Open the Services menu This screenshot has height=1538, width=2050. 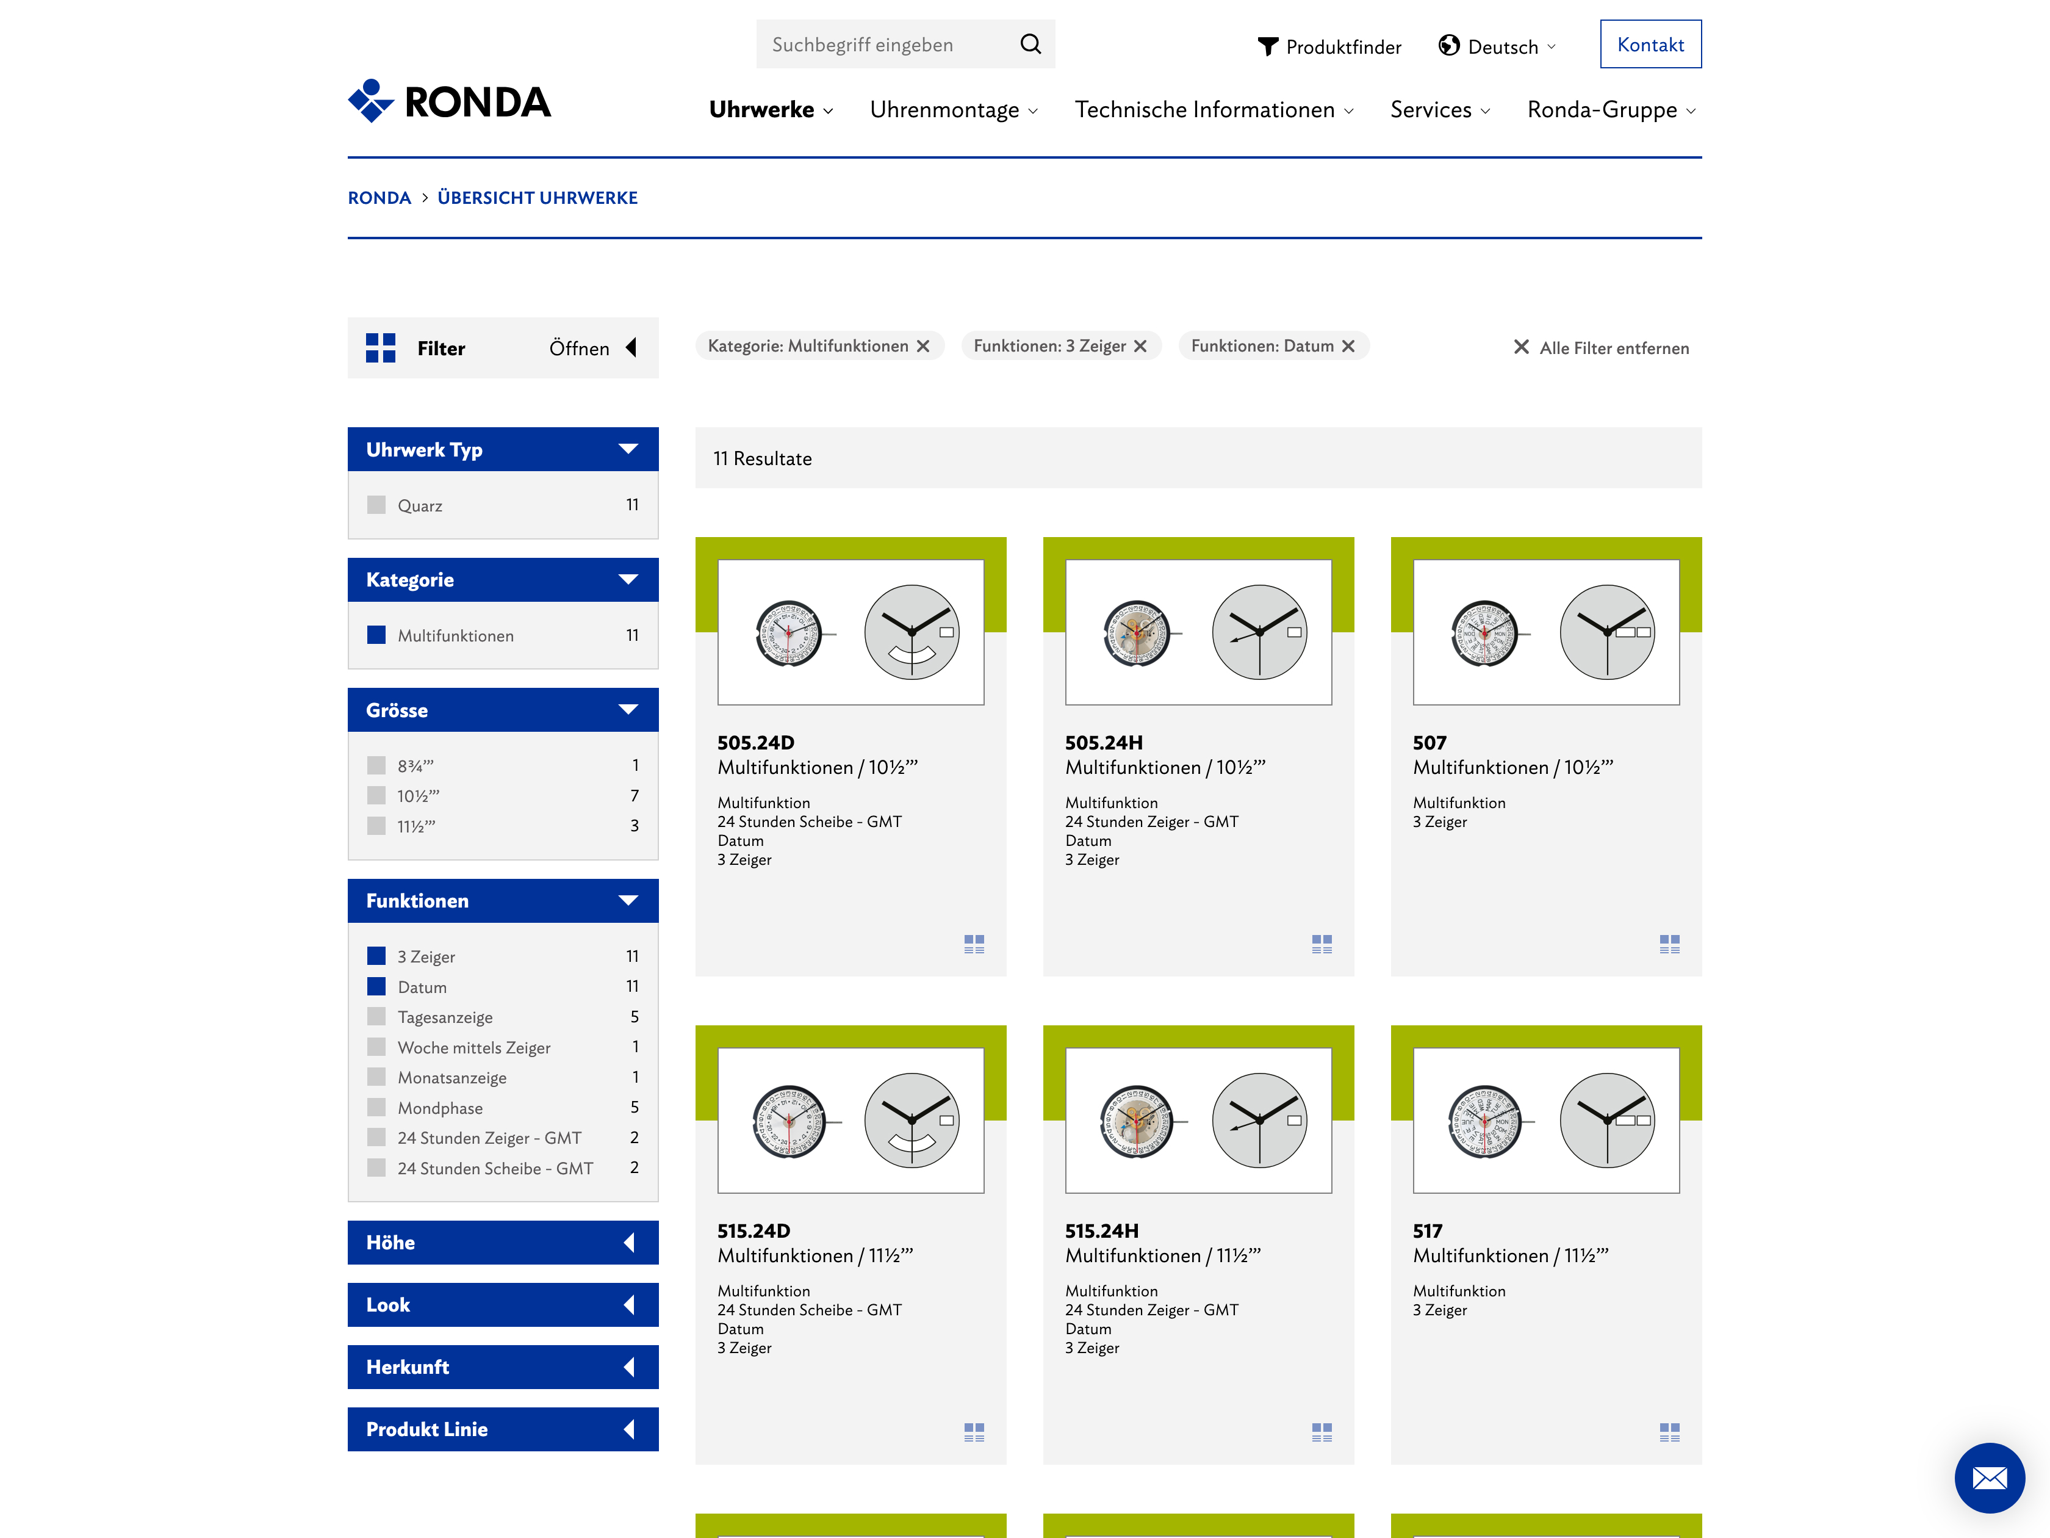click(1440, 109)
